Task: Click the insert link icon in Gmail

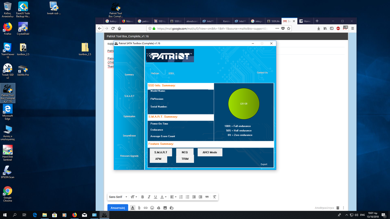Action: point(146,208)
